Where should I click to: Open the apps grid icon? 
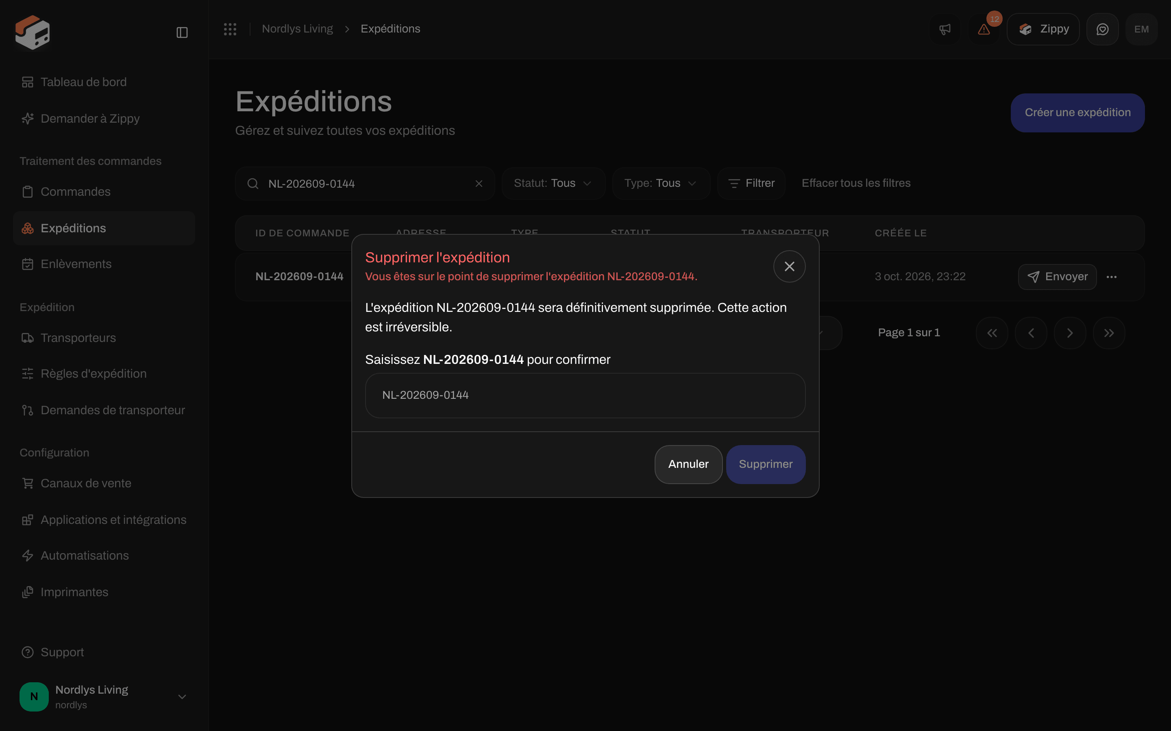click(230, 29)
